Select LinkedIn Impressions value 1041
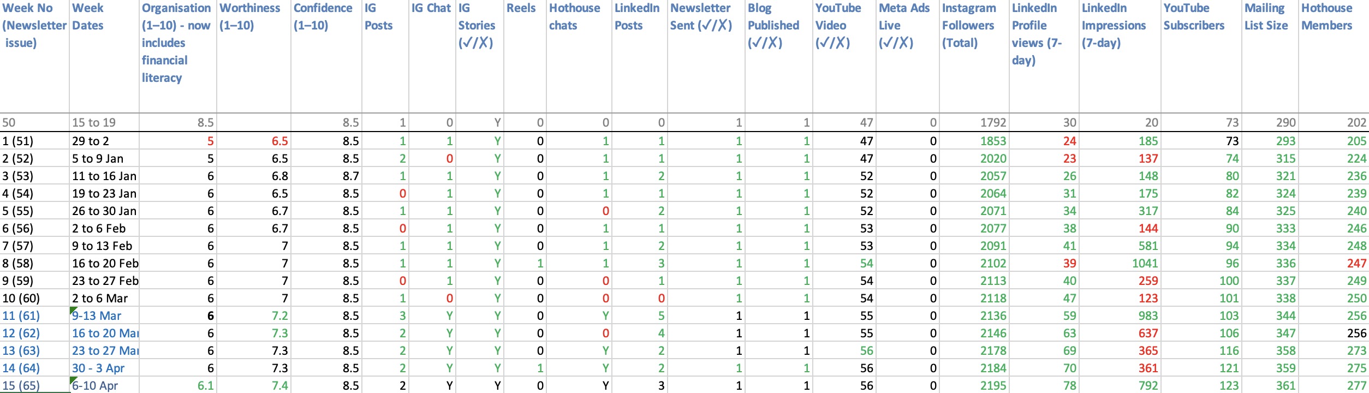Viewport: 1369px width, 393px height. pos(1119,263)
